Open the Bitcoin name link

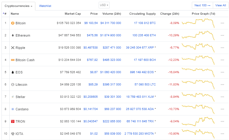pyautogui.click(x=21, y=23)
